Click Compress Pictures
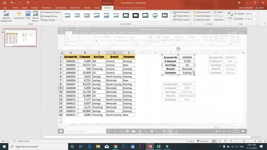Screen dimensions: 267x150 (x=50, y=12)
